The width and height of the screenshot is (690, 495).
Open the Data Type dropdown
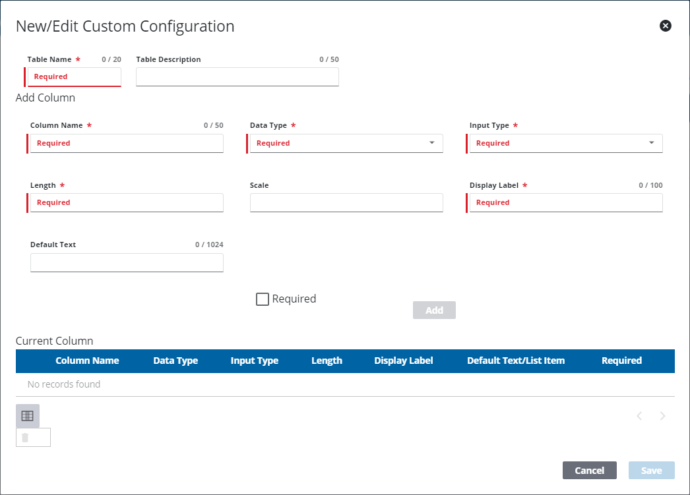(433, 143)
